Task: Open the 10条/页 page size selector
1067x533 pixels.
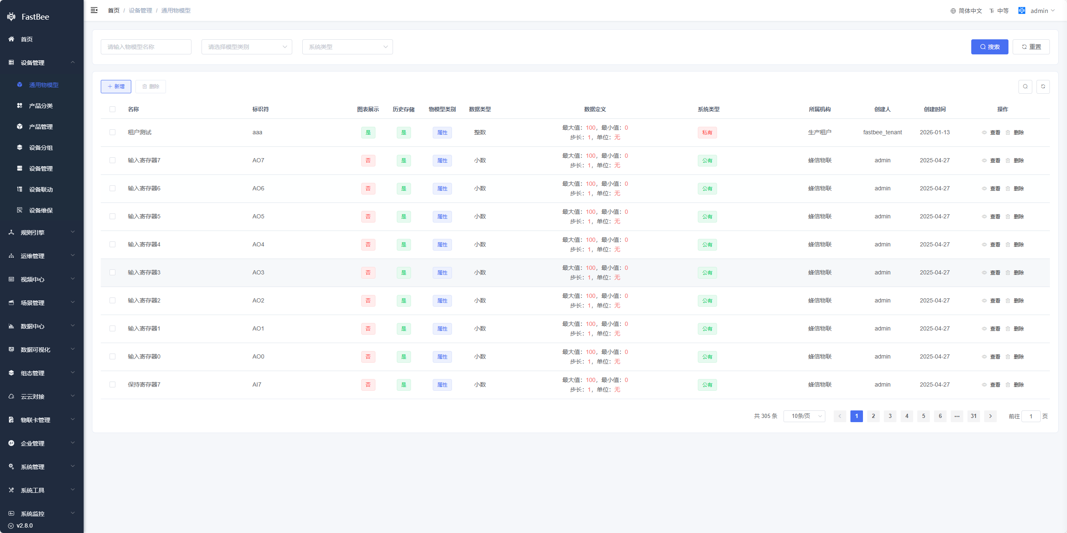Action: point(804,416)
